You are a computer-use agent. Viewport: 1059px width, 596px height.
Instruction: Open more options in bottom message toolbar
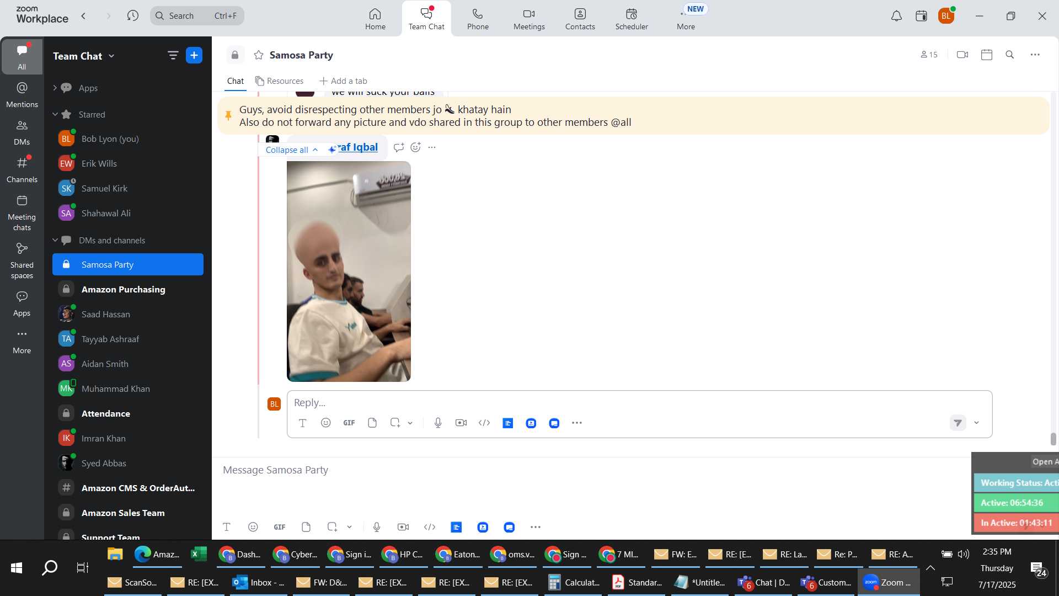click(535, 527)
